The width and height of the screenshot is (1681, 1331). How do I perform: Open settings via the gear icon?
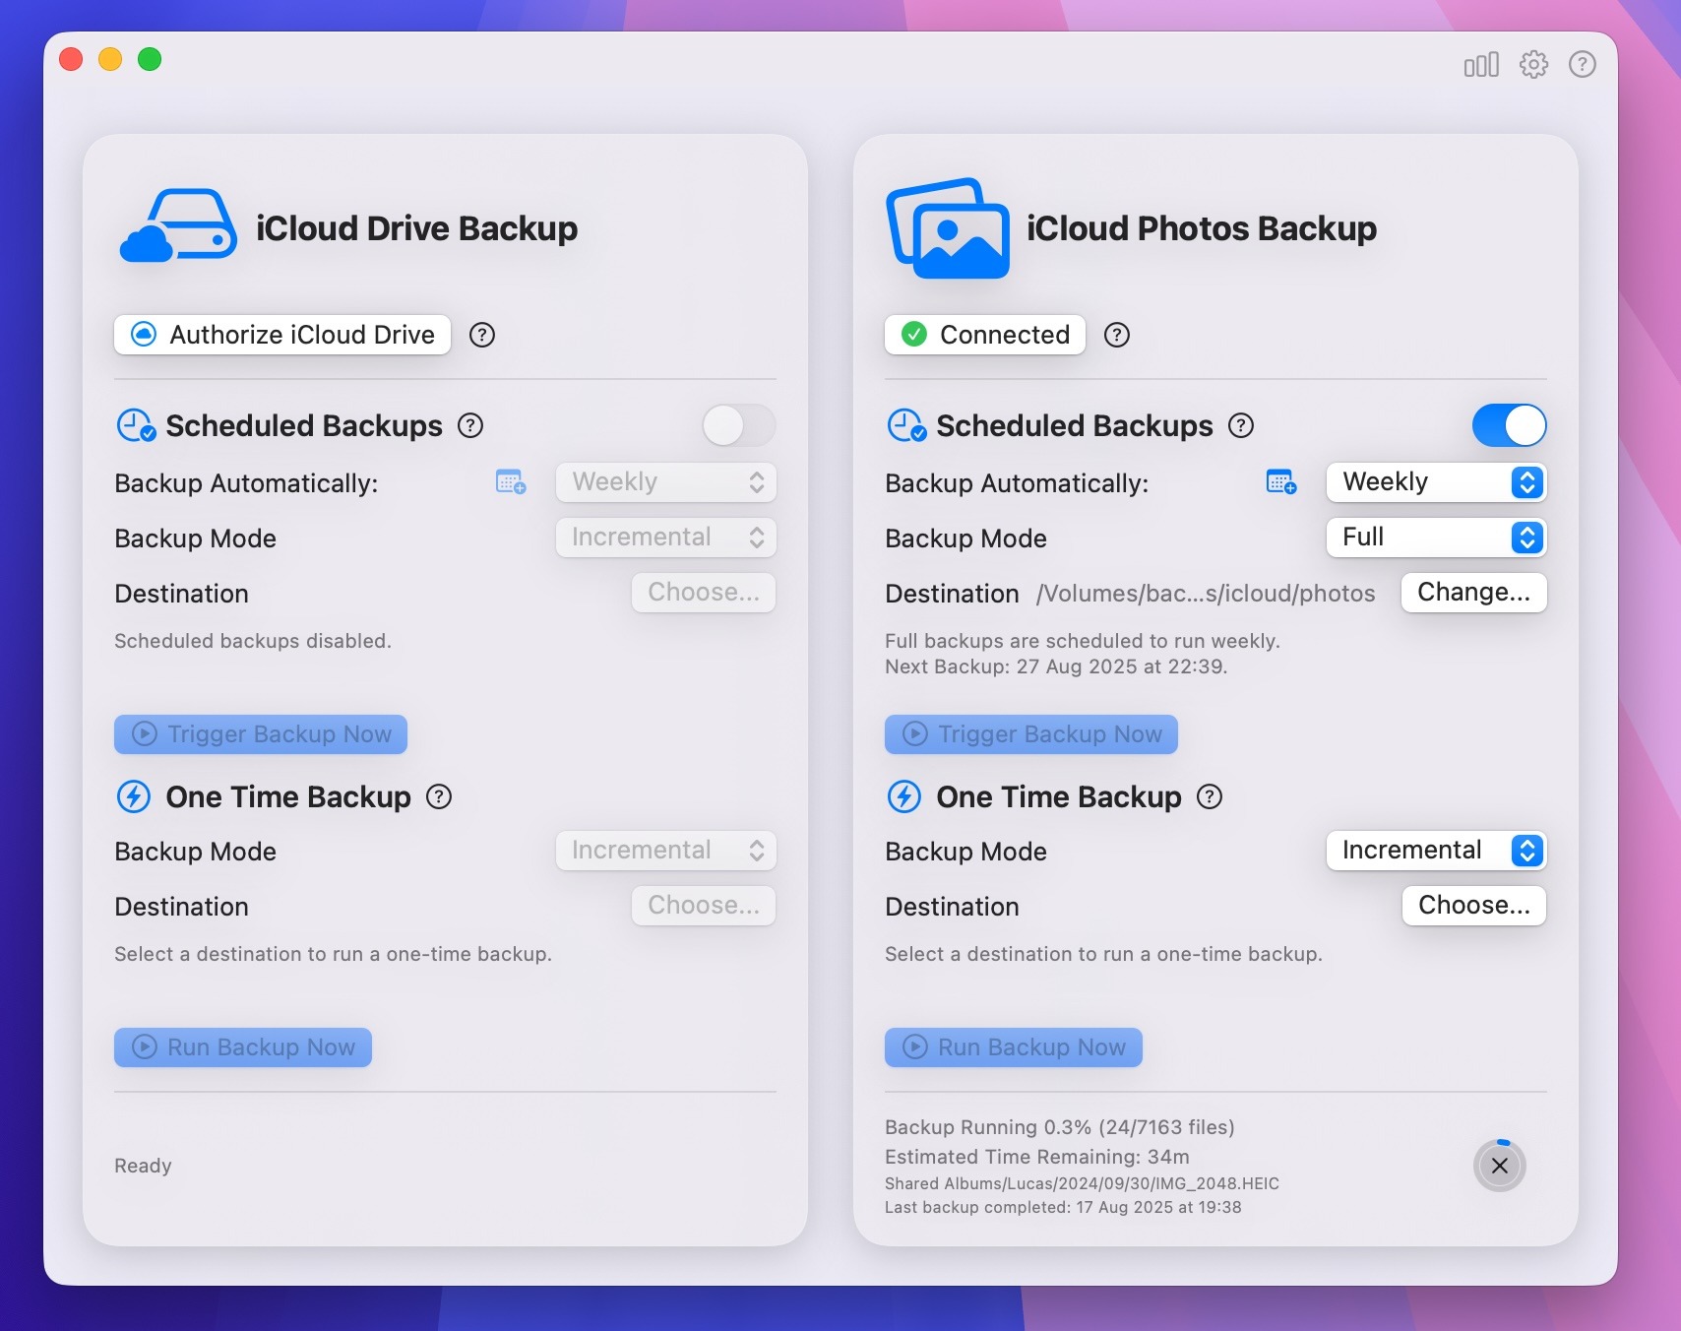click(1533, 65)
